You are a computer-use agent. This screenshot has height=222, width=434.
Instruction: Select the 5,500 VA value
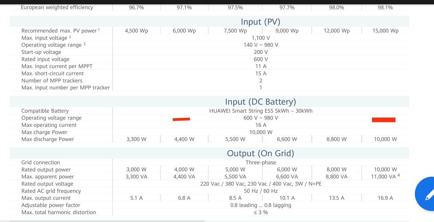235,177
